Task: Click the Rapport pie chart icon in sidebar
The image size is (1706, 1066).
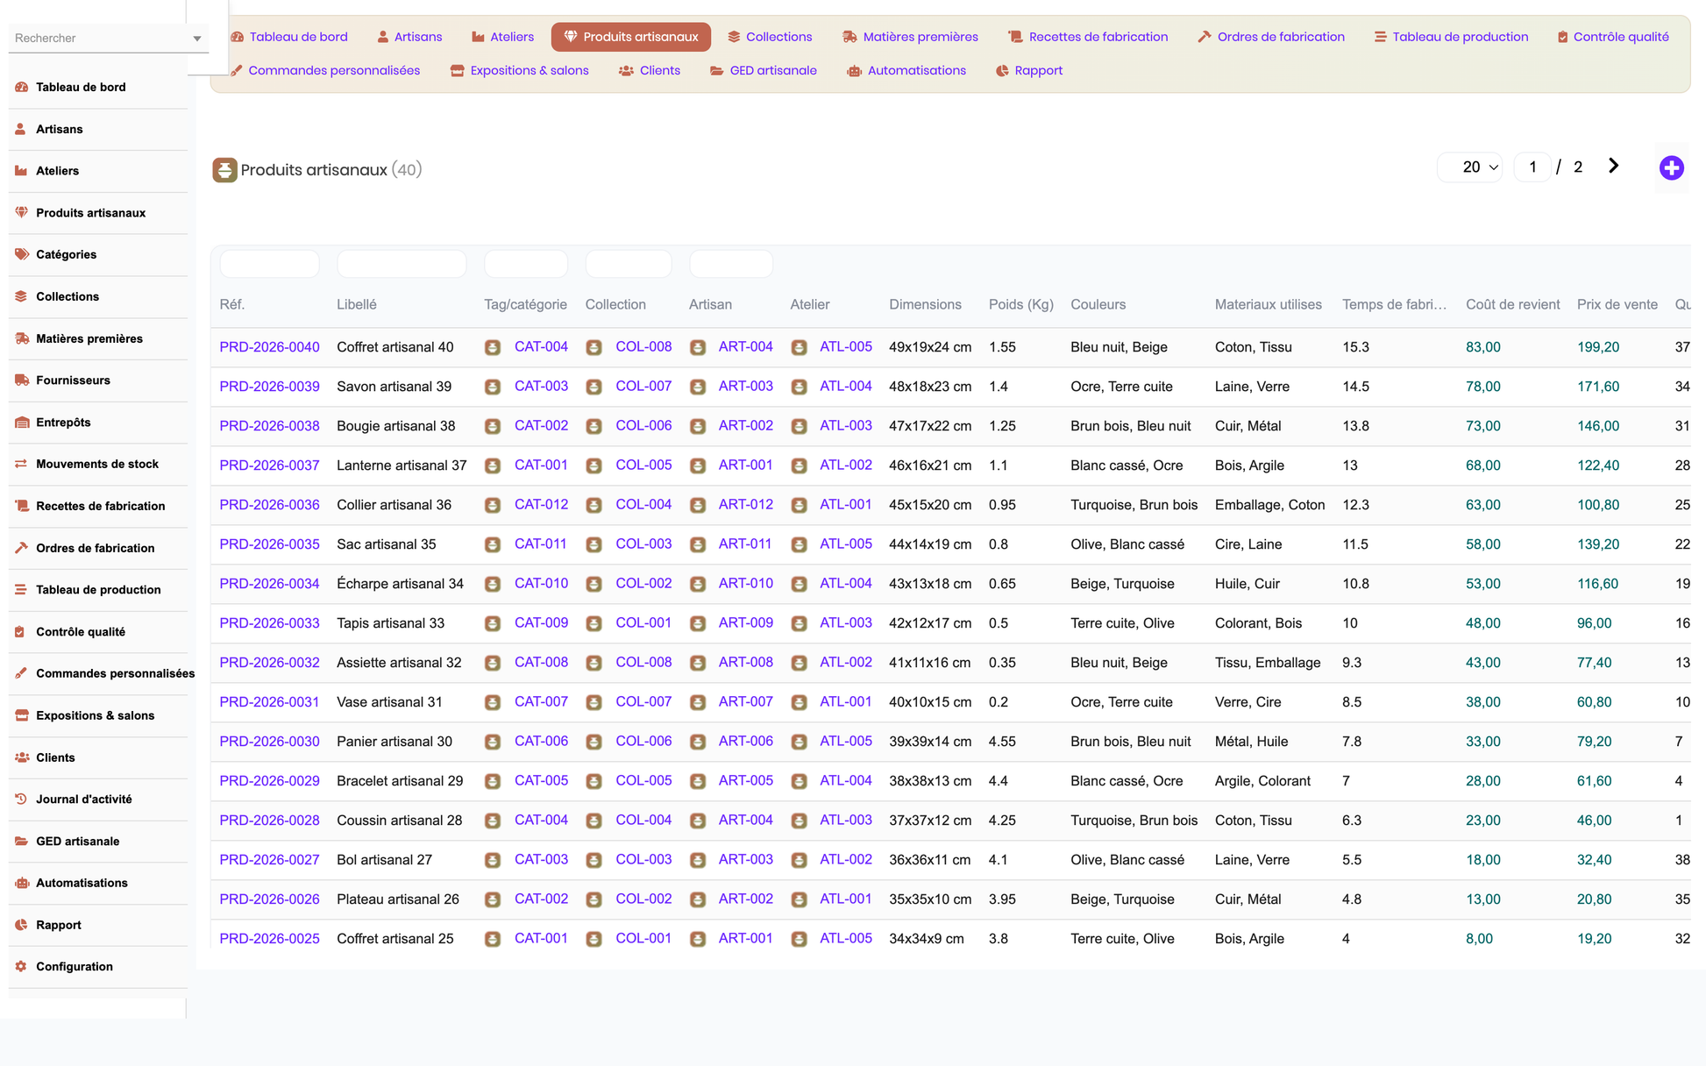Action: pos(21,925)
